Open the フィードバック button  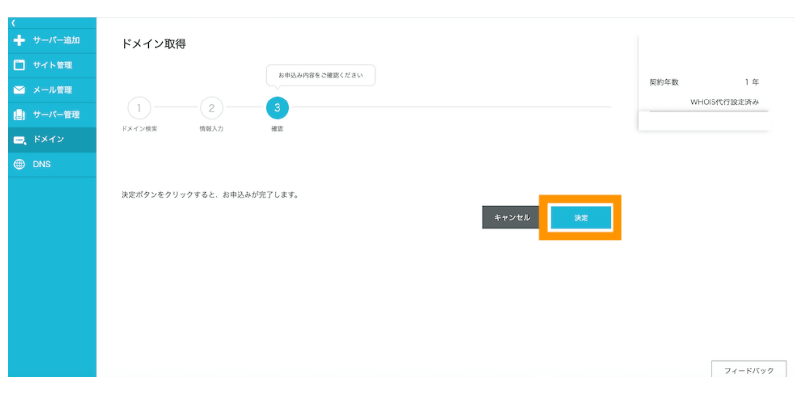[748, 370]
